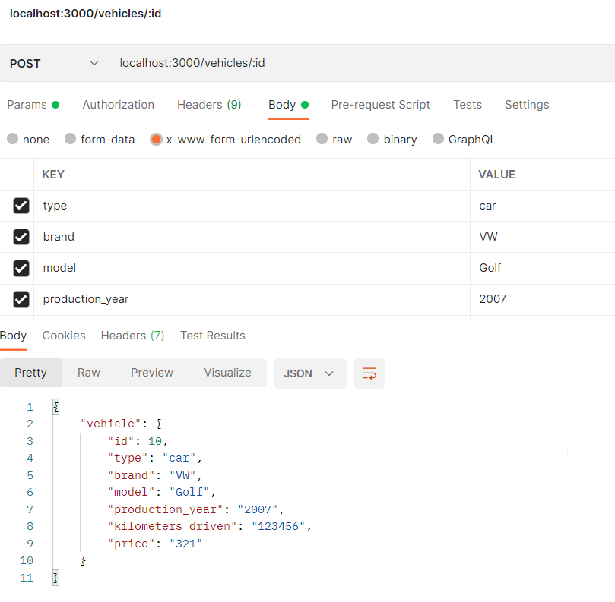
Task: Click the "price": "321" response line
Action: (x=155, y=544)
